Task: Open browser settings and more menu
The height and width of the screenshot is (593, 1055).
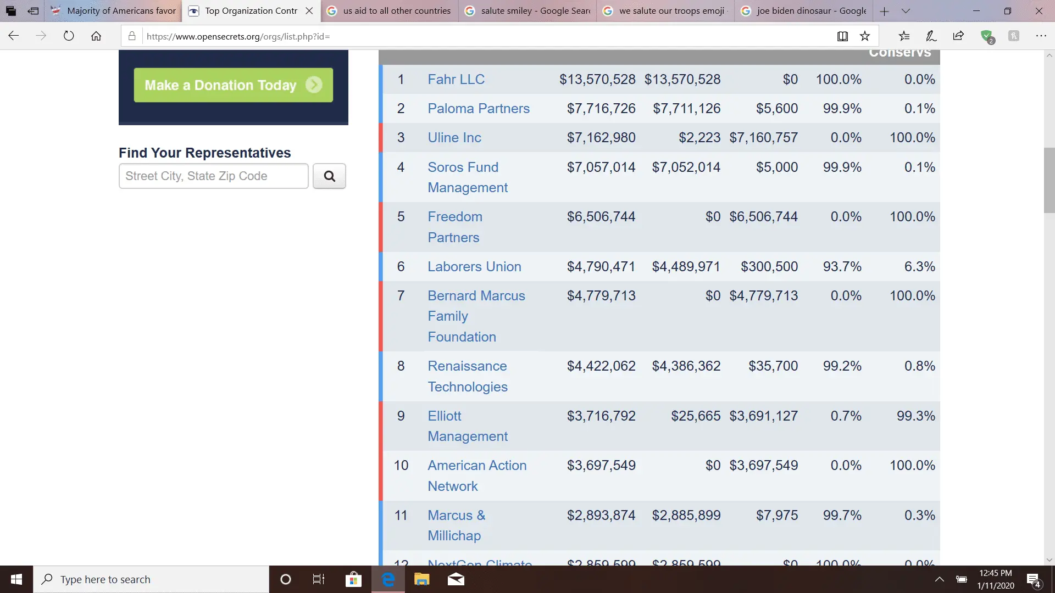Action: pos(1041,36)
